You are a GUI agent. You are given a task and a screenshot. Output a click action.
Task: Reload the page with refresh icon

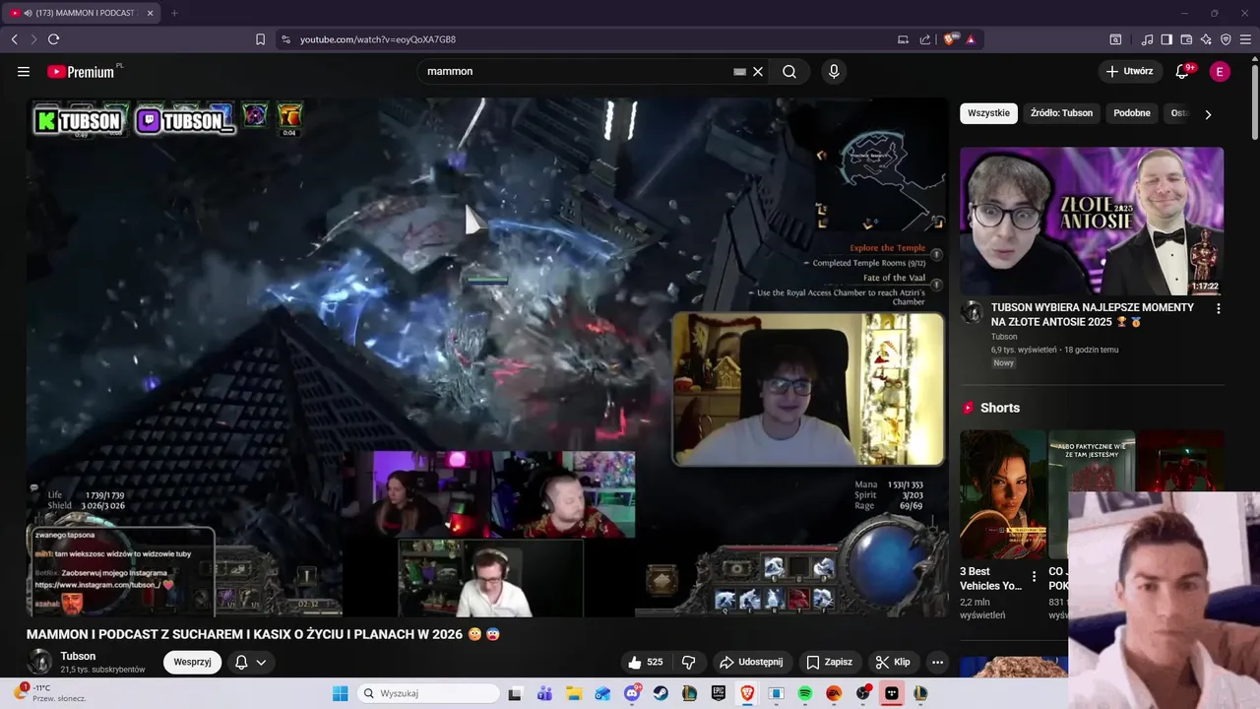[53, 39]
